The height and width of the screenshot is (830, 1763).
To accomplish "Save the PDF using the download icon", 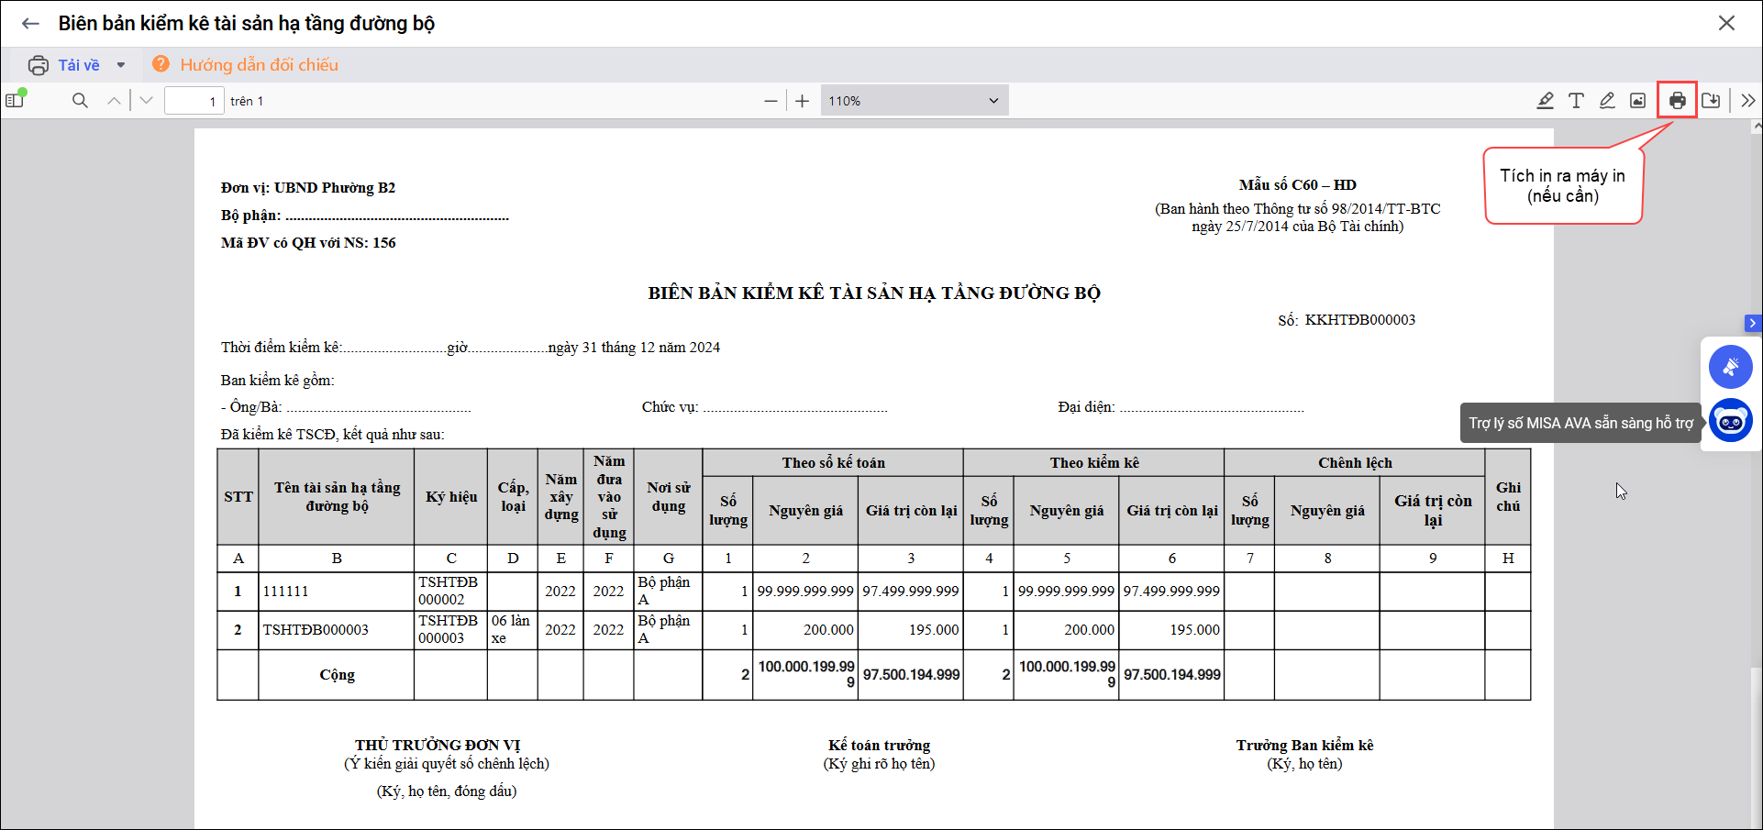I will (x=1711, y=101).
